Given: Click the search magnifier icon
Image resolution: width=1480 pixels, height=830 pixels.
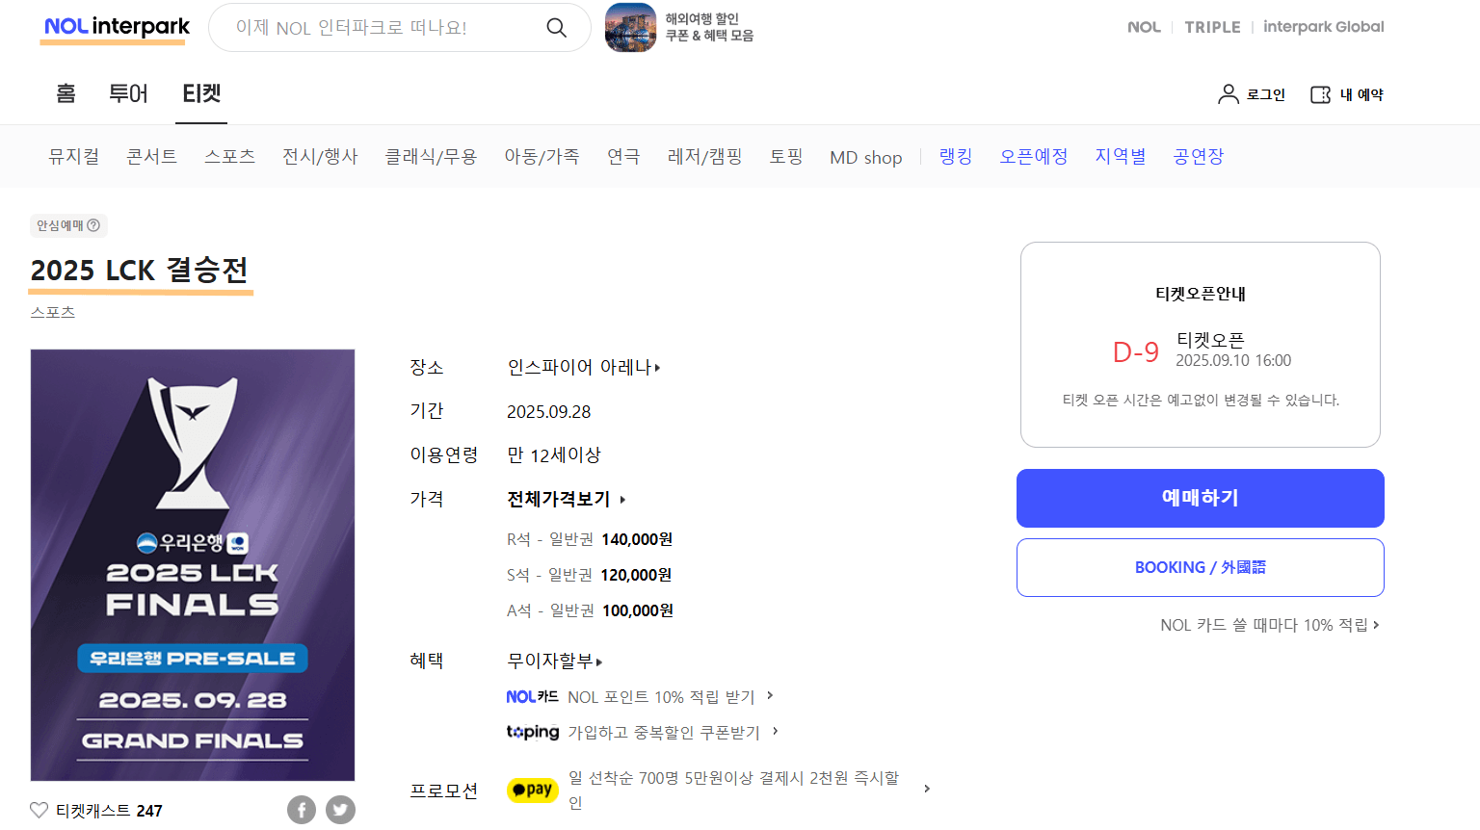Looking at the screenshot, I should [x=557, y=28].
